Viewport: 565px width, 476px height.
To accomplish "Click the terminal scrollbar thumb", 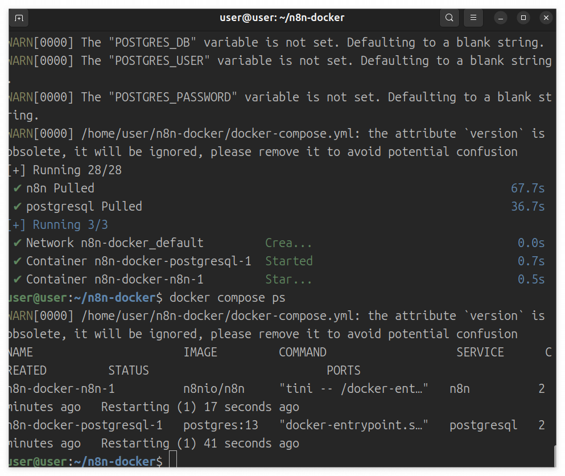I will click(x=555, y=456).
